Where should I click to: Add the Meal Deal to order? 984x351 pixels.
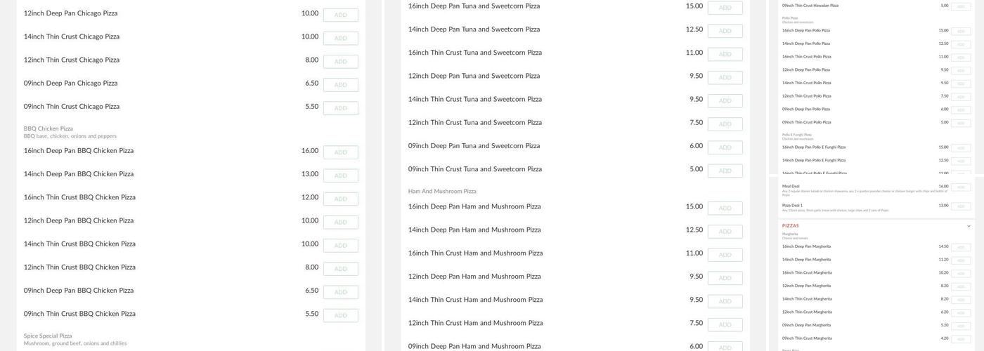point(961,187)
